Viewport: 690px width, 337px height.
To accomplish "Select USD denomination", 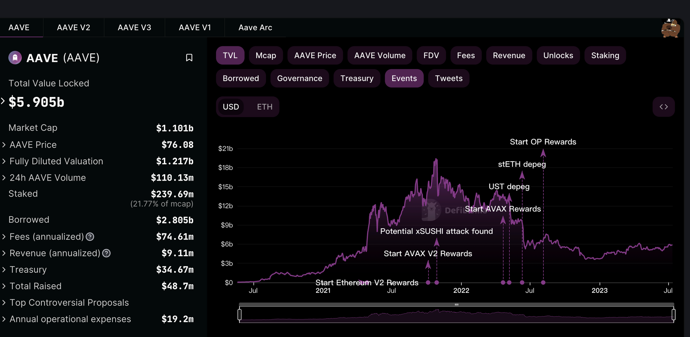I will coord(231,107).
